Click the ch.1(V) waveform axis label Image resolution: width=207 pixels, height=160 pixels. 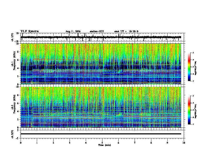pyautogui.click(x=13, y=37)
